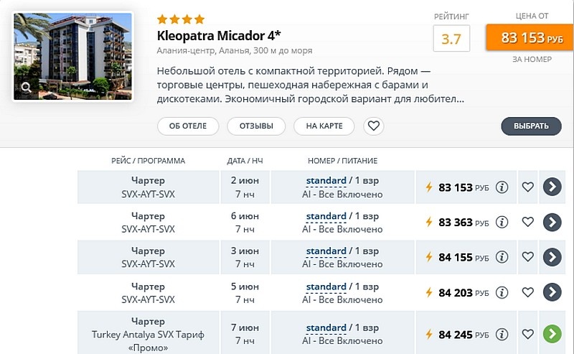This screenshot has height=354, width=574.
Task: Show hotel На карте
Action: [x=324, y=126]
